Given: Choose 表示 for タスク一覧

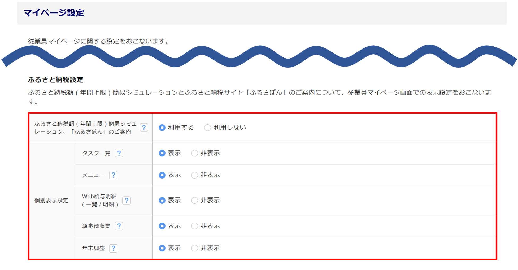Looking at the screenshot, I should (x=162, y=153).
